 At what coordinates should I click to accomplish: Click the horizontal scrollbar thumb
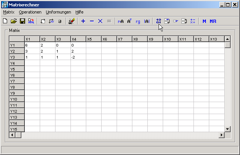(18, 135)
